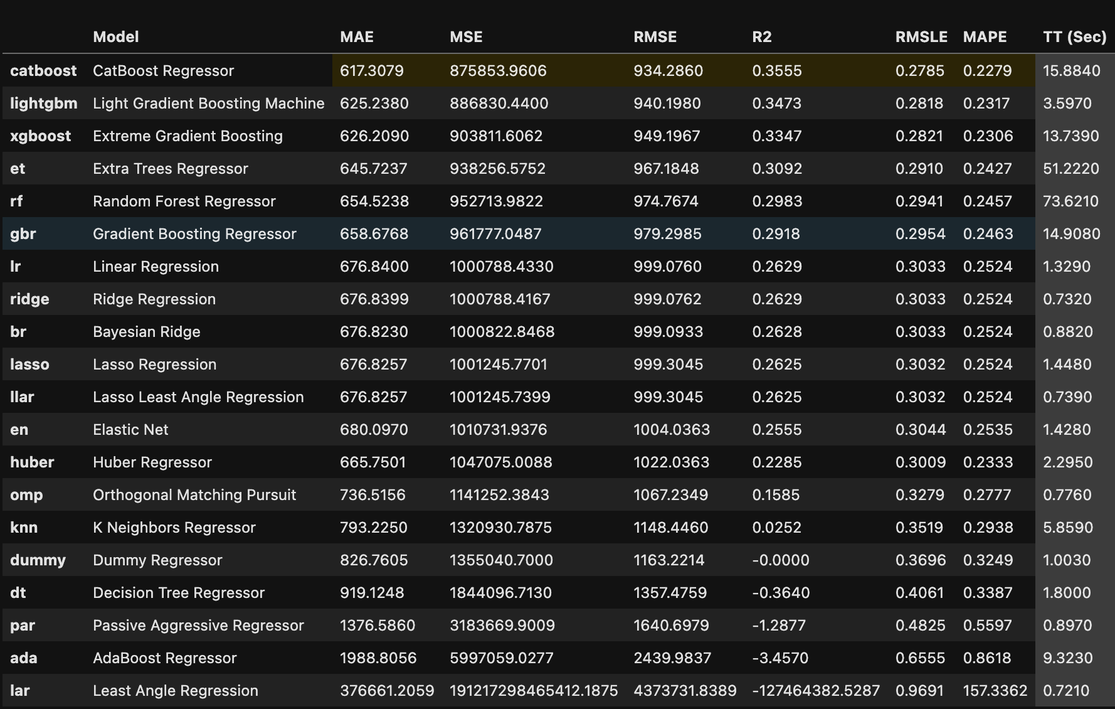Click Elastic Net model name
Screen dimensions: 1115x709
tap(130, 430)
